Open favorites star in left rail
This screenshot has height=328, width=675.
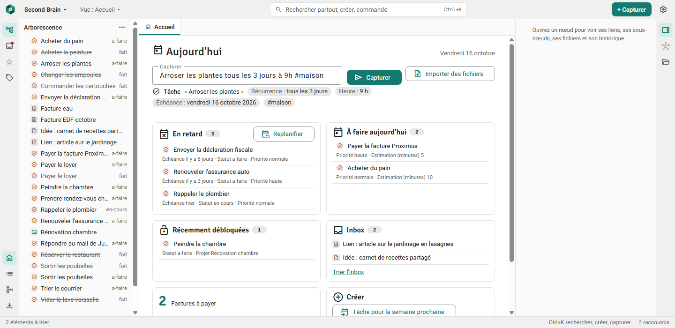tap(9, 62)
